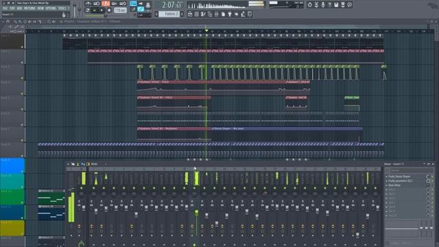Select the playlist draw pencil tool
This screenshot has width=439, height=247.
coord(15,21)
